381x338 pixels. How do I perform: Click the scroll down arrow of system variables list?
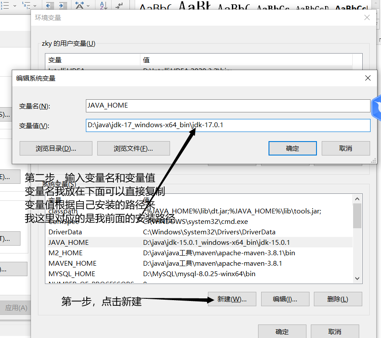(x=357, y=278)
